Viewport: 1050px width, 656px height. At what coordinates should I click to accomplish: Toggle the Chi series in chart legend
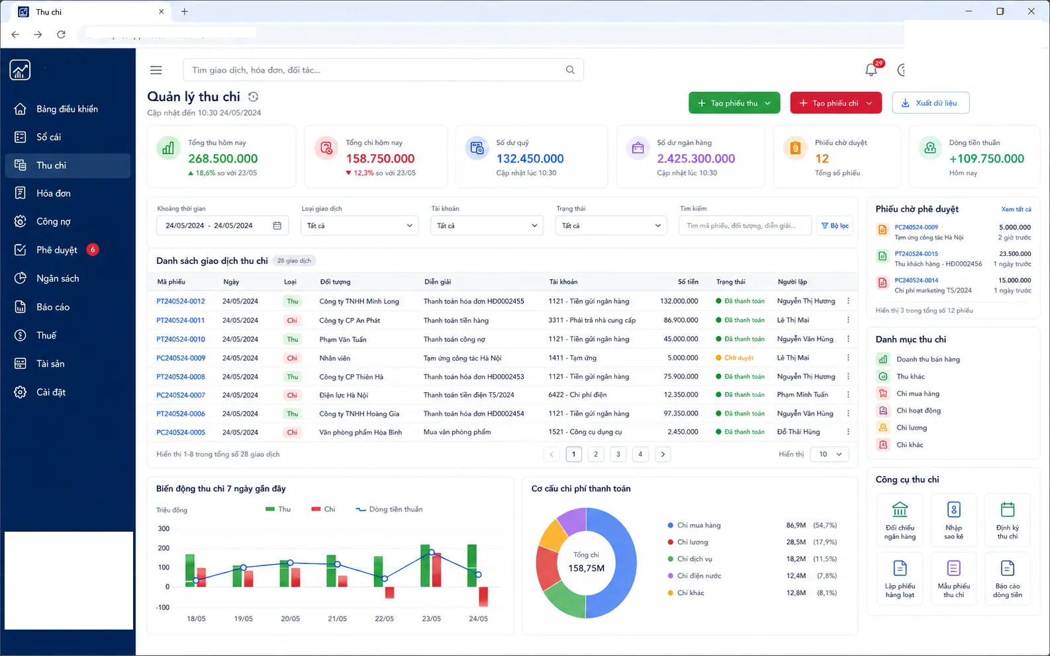click(x=323, y=509)
